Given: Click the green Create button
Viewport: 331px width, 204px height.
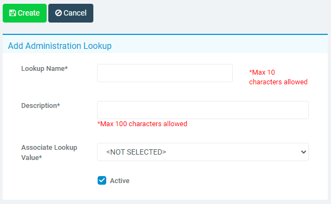Looking at the screenshot, I should coord(25,13).
